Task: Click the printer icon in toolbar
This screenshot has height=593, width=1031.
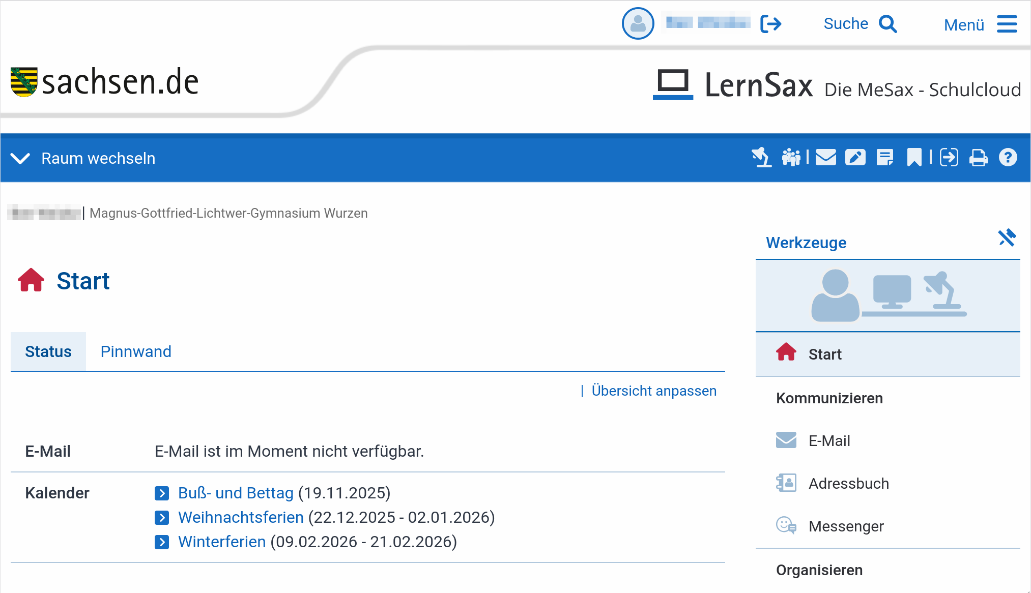Action: point(978,158)
